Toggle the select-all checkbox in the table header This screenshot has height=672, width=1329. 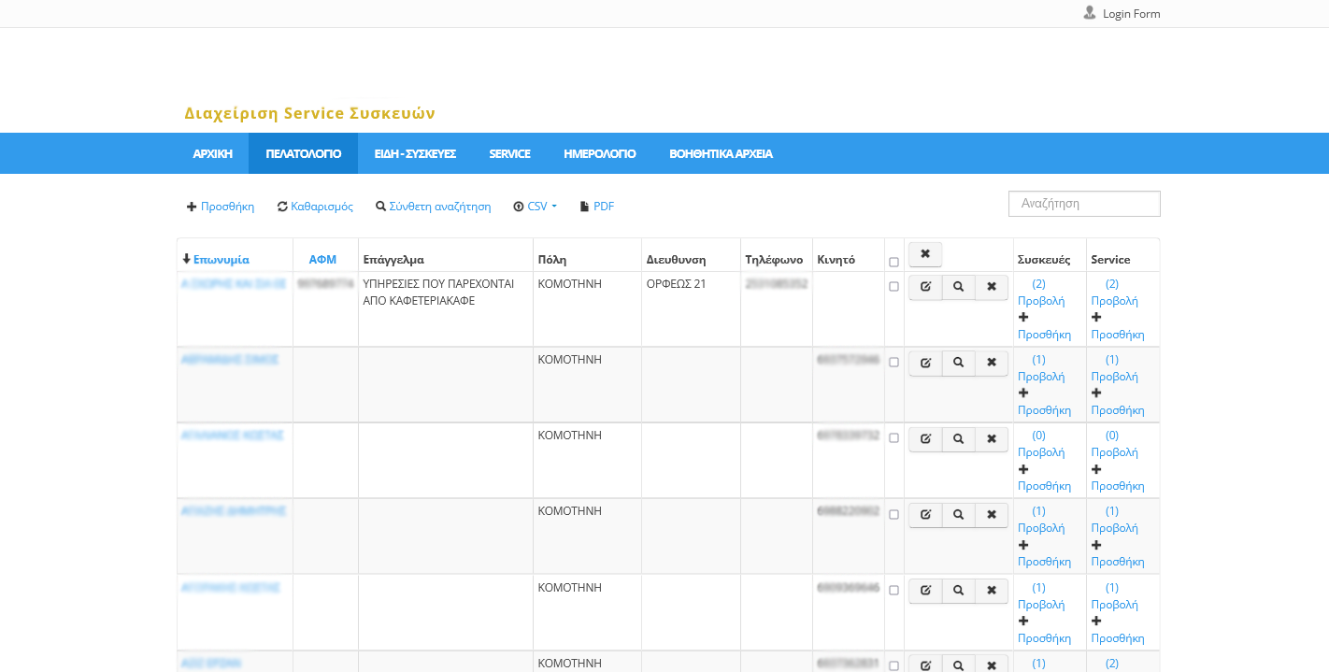coord(893,263)
